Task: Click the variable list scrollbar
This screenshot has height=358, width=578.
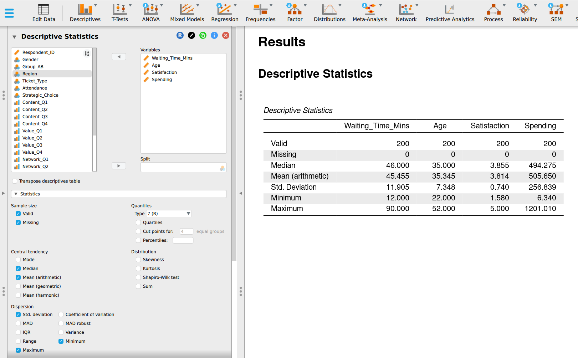Action: [x=94, y=93]
